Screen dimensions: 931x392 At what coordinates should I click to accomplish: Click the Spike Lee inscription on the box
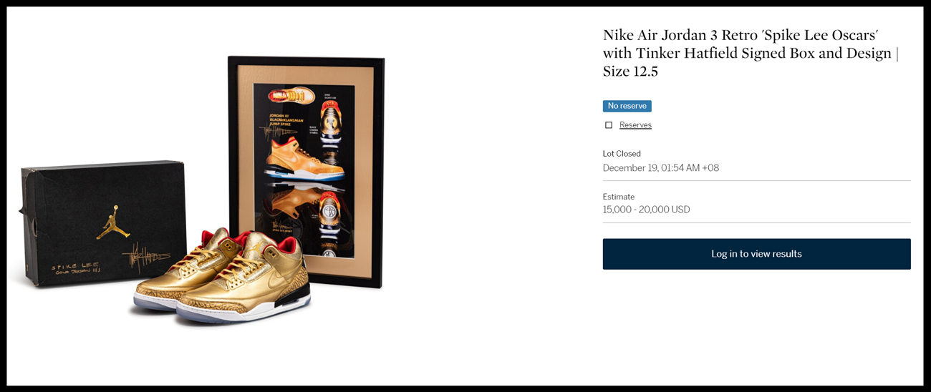click(75, 269)
